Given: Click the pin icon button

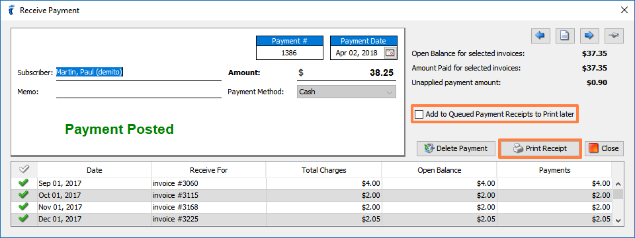Looking at the screenshot, I should click(614, 36).
